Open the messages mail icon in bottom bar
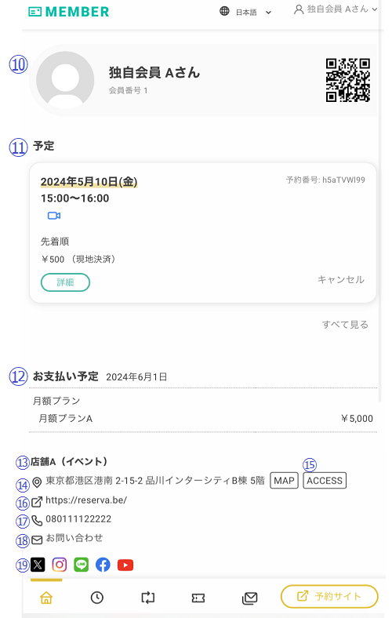The height and width of the screenshot is (618, 392). click(249, 598)
